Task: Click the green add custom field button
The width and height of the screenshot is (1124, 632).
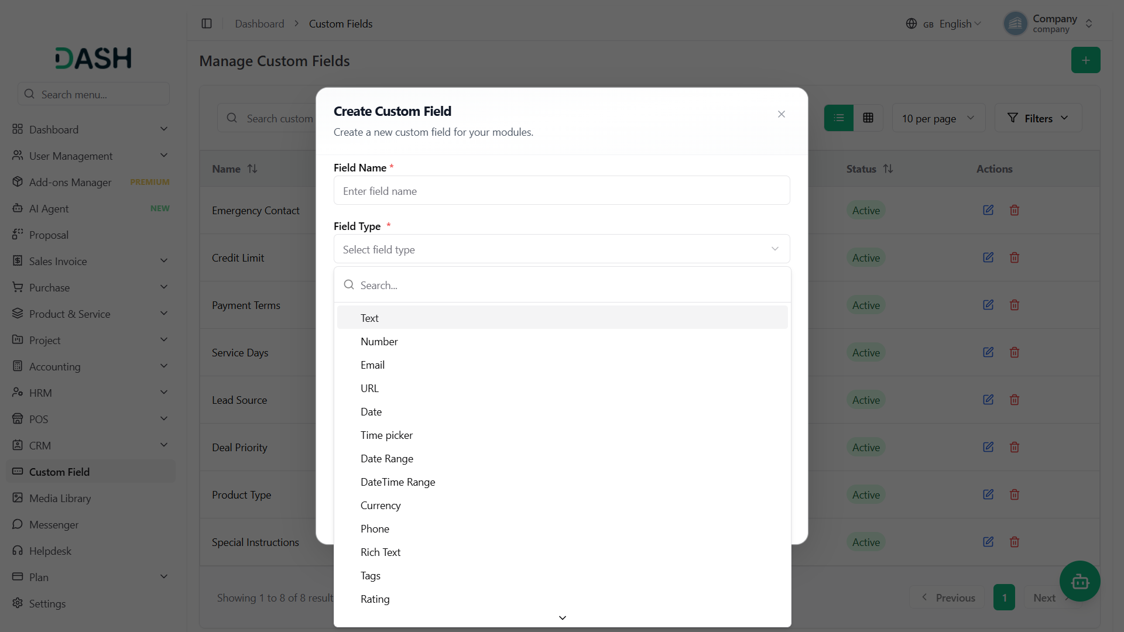Action: tap(1085, 60)
